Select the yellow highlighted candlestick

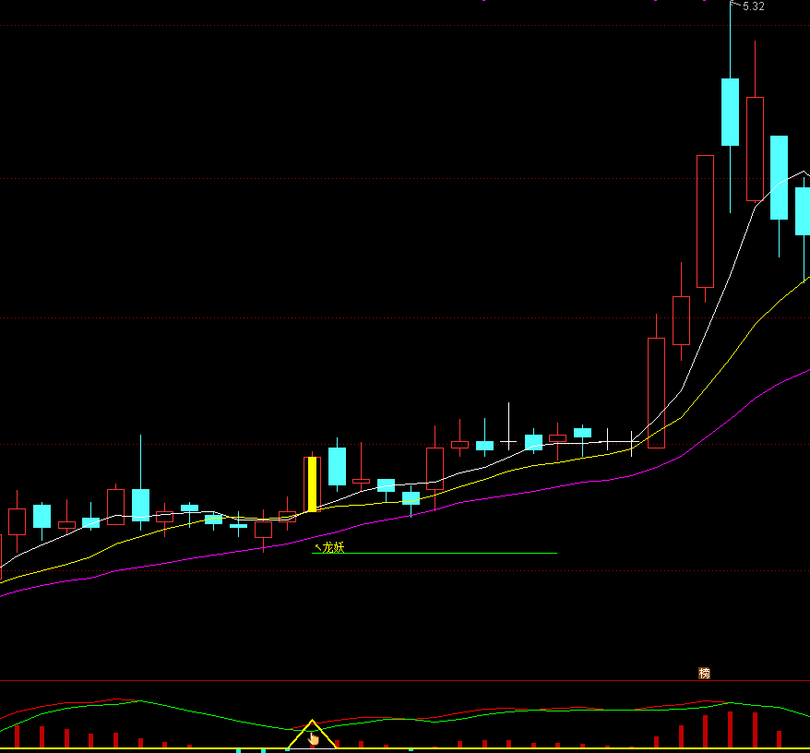313,484
